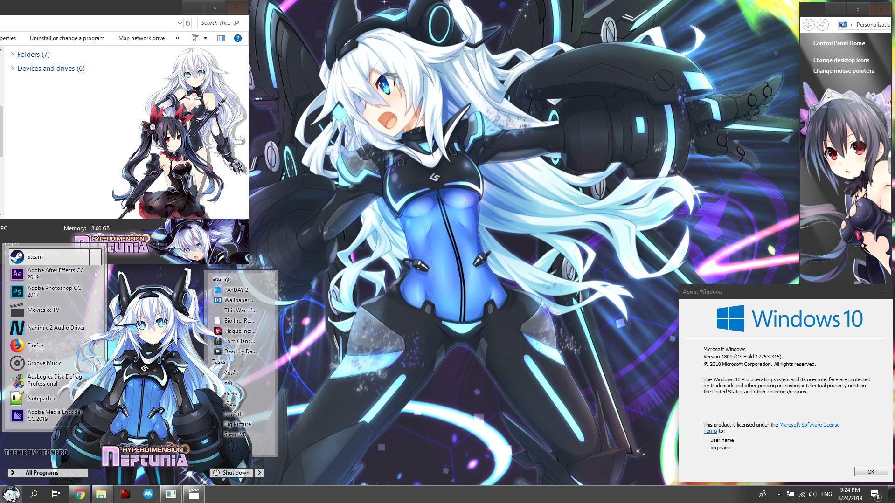Viewport: 895px width, 503px height.
Task: Open Movies & TV app
Action: coord(55,310)
